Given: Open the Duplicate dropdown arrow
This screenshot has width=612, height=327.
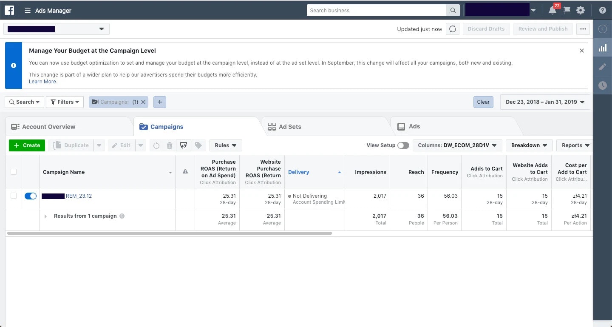Looking at the screenshot, I should click(99, 145).
